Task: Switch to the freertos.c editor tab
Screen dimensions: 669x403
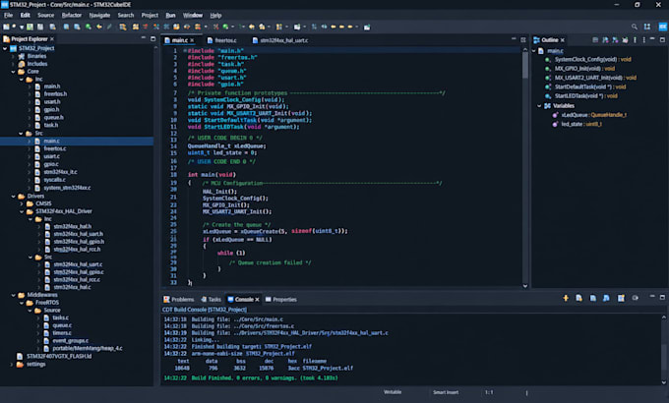Action: coord(221,40)
